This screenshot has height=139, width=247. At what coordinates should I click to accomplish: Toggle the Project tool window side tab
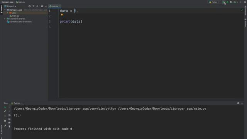click(x=2, y=9)
